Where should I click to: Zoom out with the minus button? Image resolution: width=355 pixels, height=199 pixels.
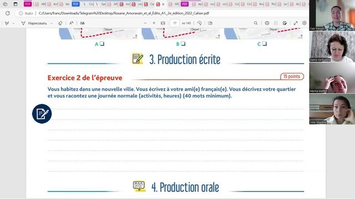(x=145, y=23)
